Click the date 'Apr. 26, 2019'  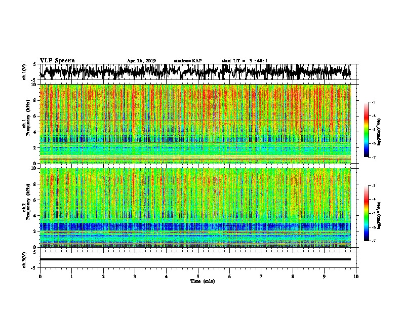point(141,61)
